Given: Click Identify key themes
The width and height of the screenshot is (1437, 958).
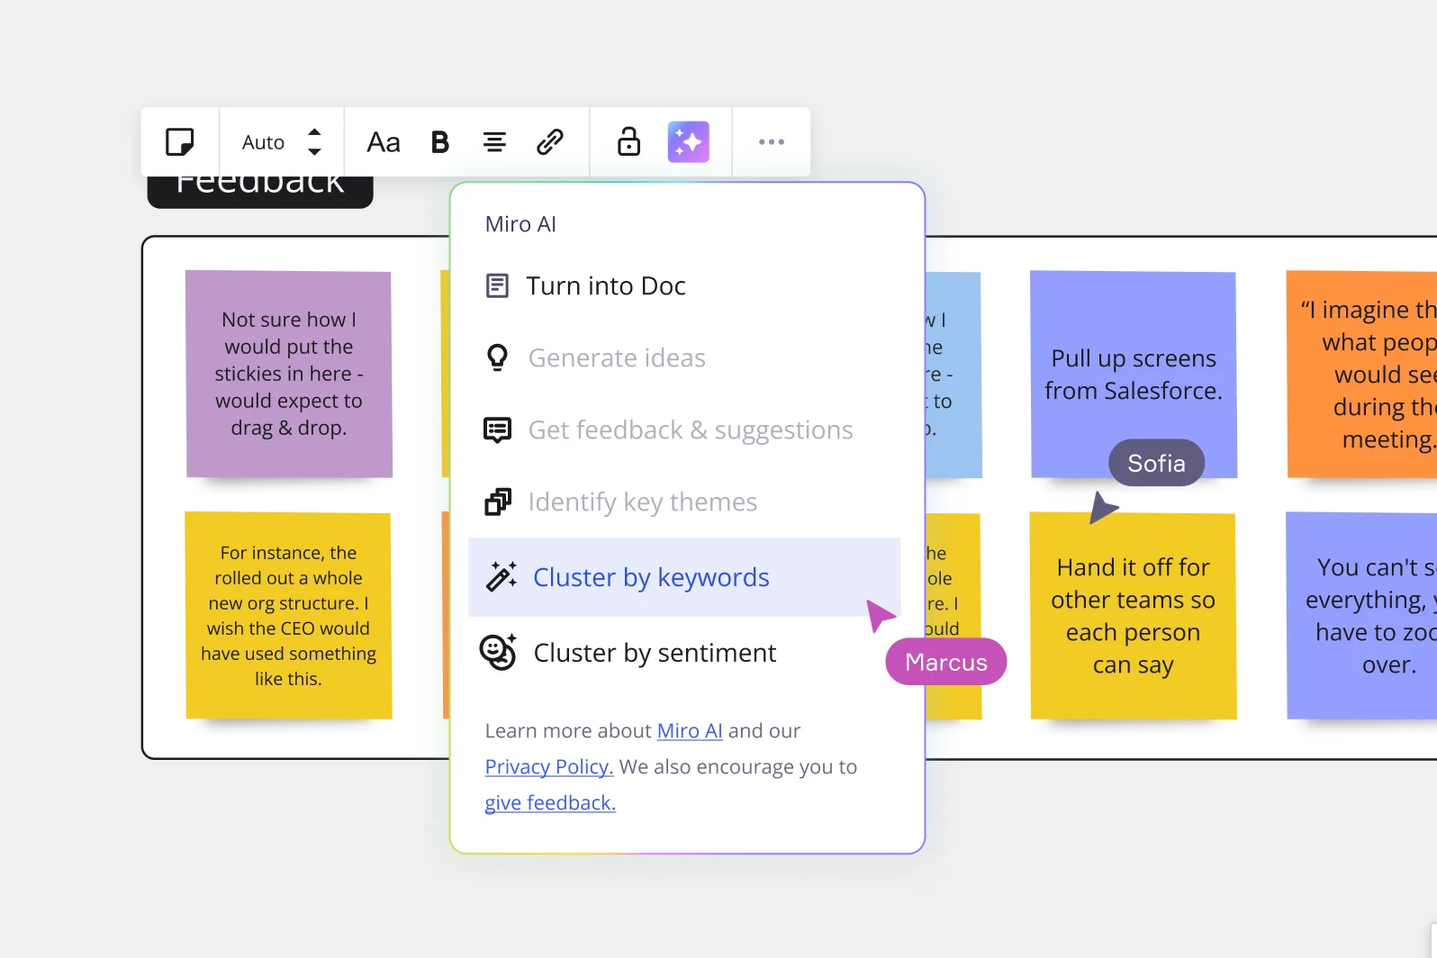Looking at the screenshot, I should click(642, 502).
